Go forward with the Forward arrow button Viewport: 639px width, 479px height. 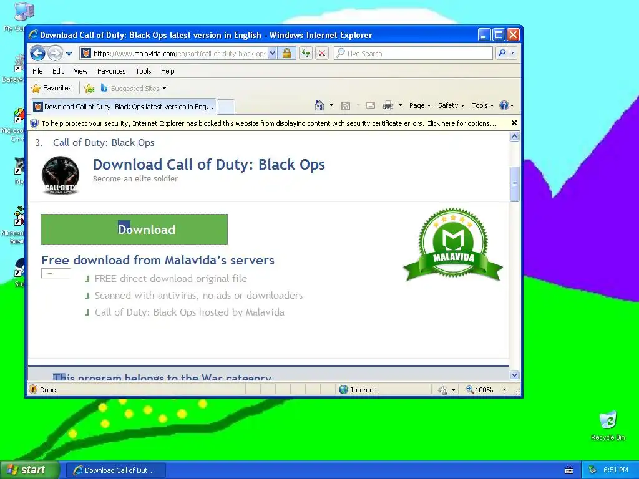[55, 54]
